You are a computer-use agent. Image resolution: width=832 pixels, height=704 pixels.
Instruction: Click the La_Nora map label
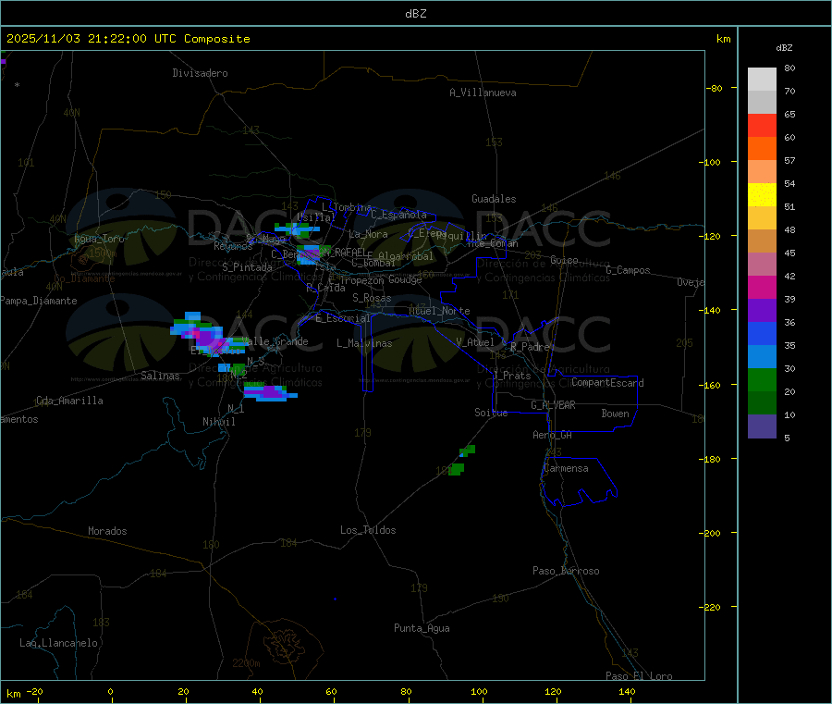click(x=368, y=234)
